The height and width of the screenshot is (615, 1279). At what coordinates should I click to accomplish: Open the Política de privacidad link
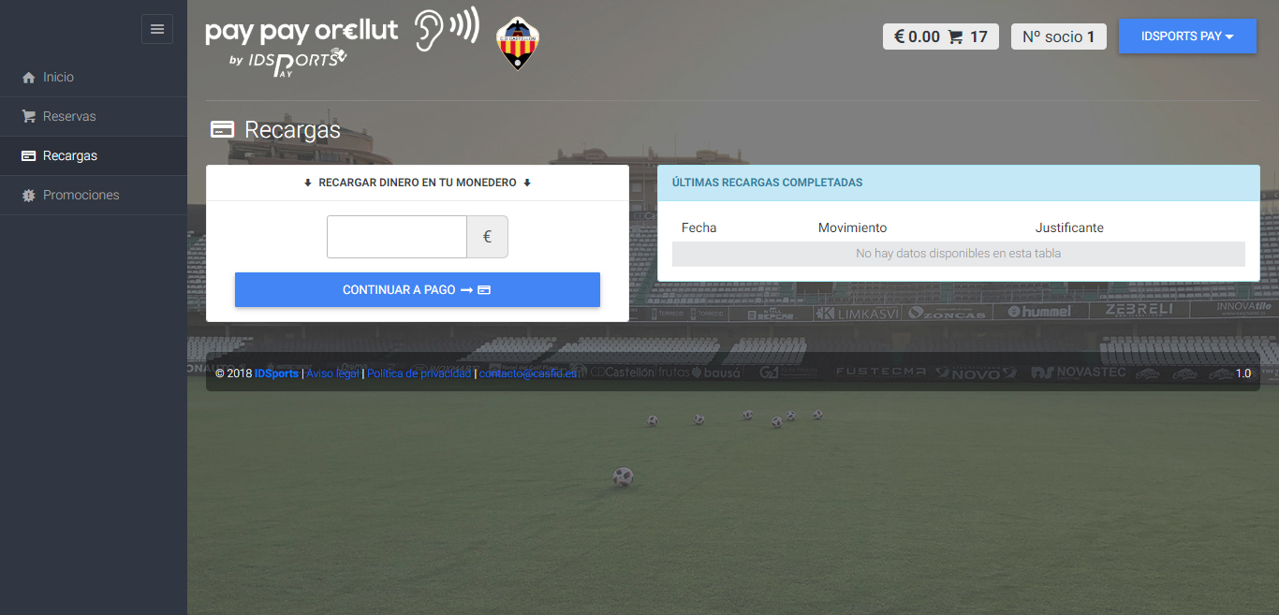(x=419, y=373)
